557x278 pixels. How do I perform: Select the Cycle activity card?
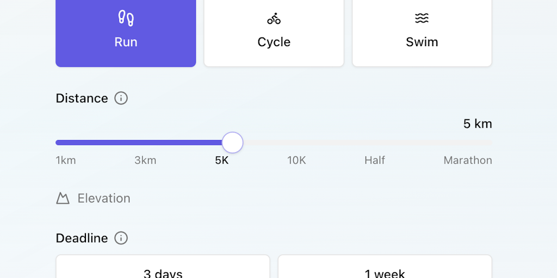[274, 33]
